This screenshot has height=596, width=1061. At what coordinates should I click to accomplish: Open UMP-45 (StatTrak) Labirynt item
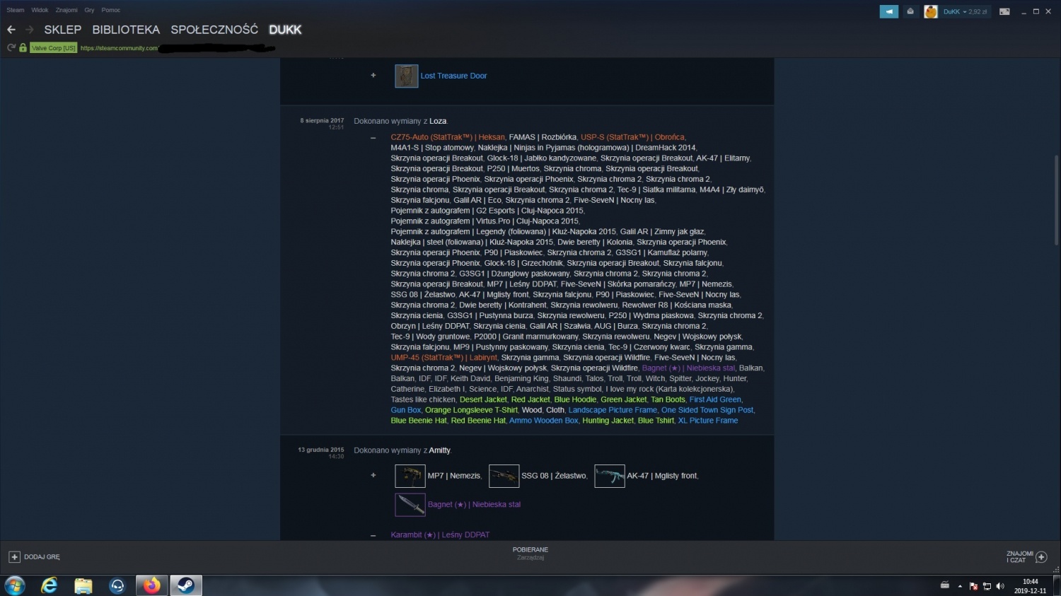[443, 358]
